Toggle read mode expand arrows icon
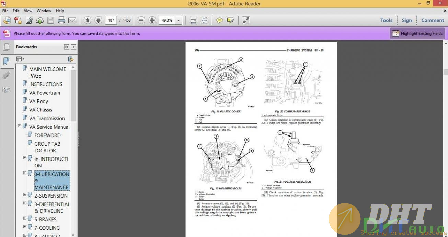The height and width of the screenshot is (237, 448). [x=246, y=20]
